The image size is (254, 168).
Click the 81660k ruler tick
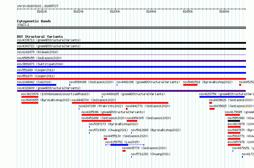(224, 11)
